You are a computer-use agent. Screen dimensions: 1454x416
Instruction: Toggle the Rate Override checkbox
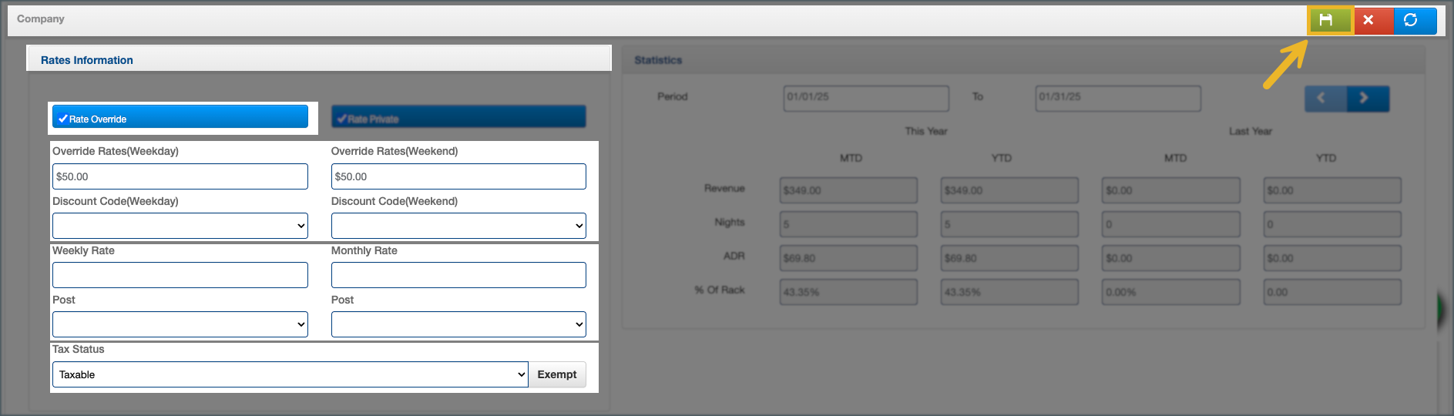(x=180, y=117)
